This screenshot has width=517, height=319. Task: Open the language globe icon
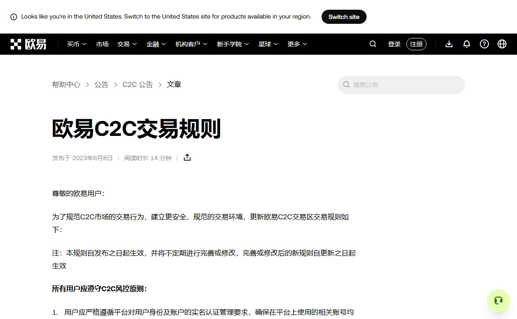[502, 44]
